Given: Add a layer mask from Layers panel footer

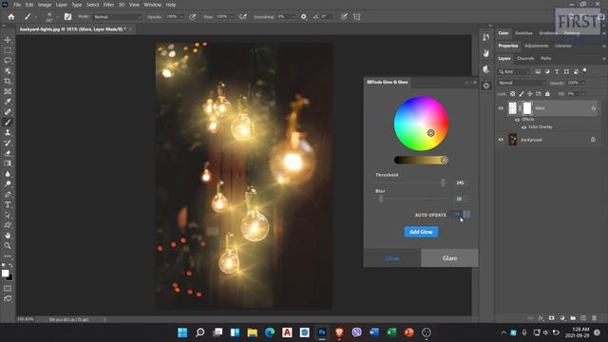Looking at the screenshot, I should click(551, 318).
